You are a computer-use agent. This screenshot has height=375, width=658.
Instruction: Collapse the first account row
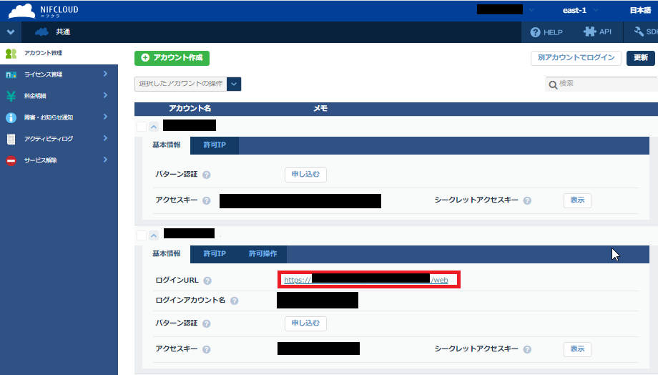coord(154,127)
